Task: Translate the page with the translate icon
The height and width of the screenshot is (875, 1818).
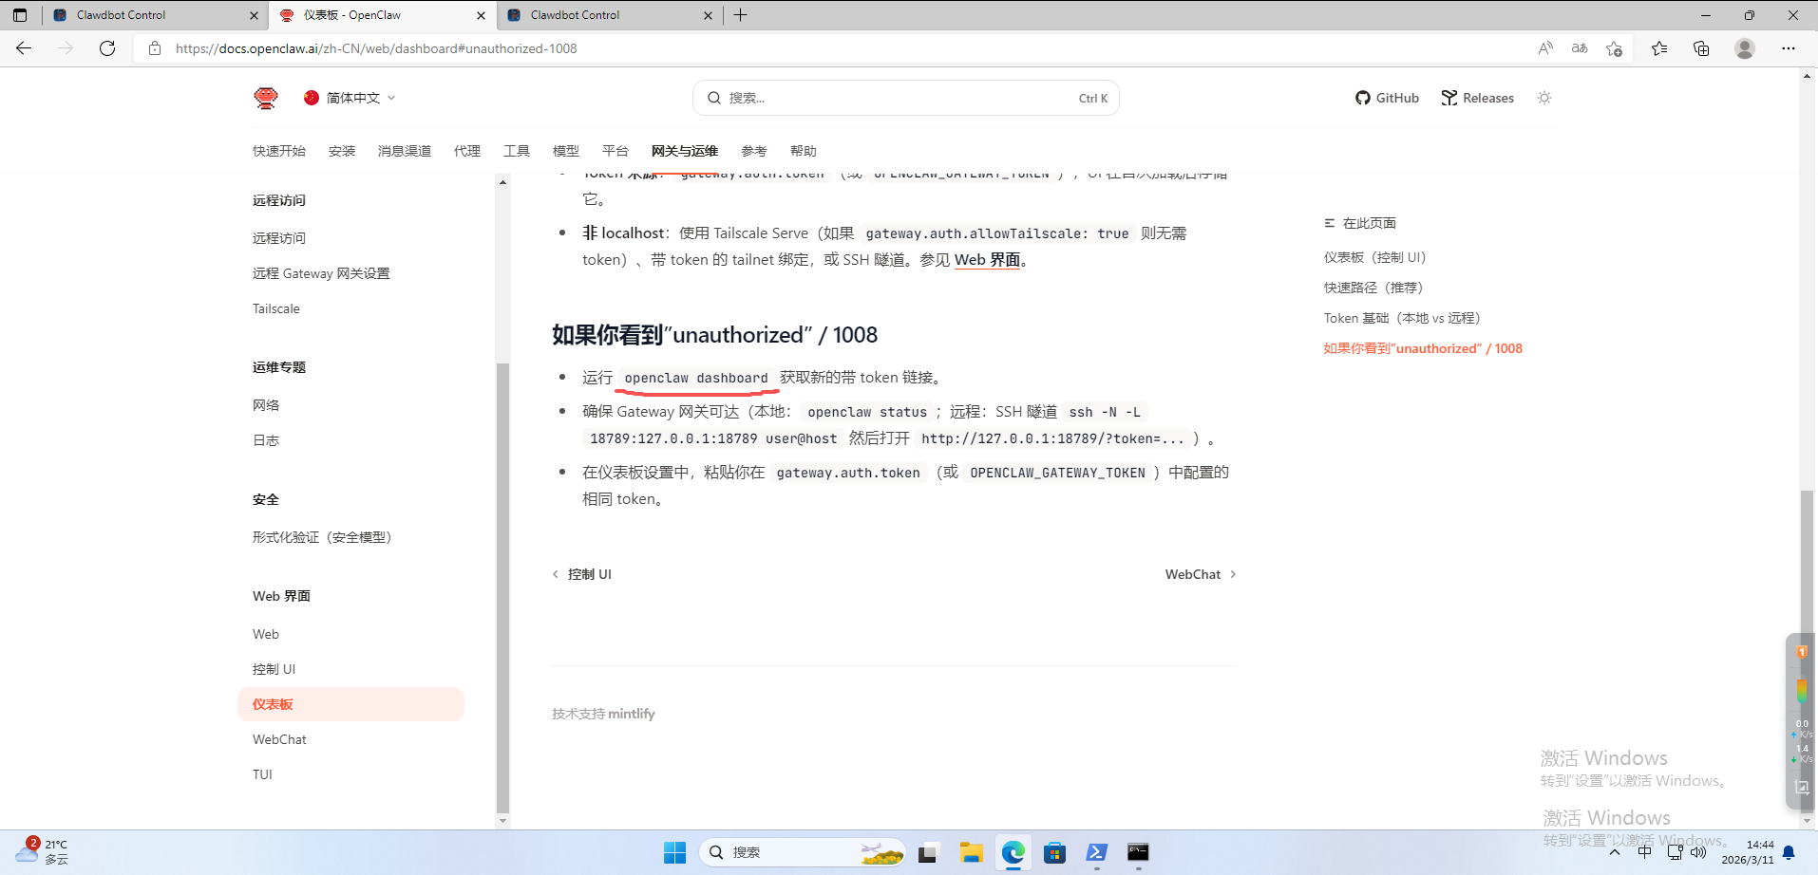Action: point(1580,47)
